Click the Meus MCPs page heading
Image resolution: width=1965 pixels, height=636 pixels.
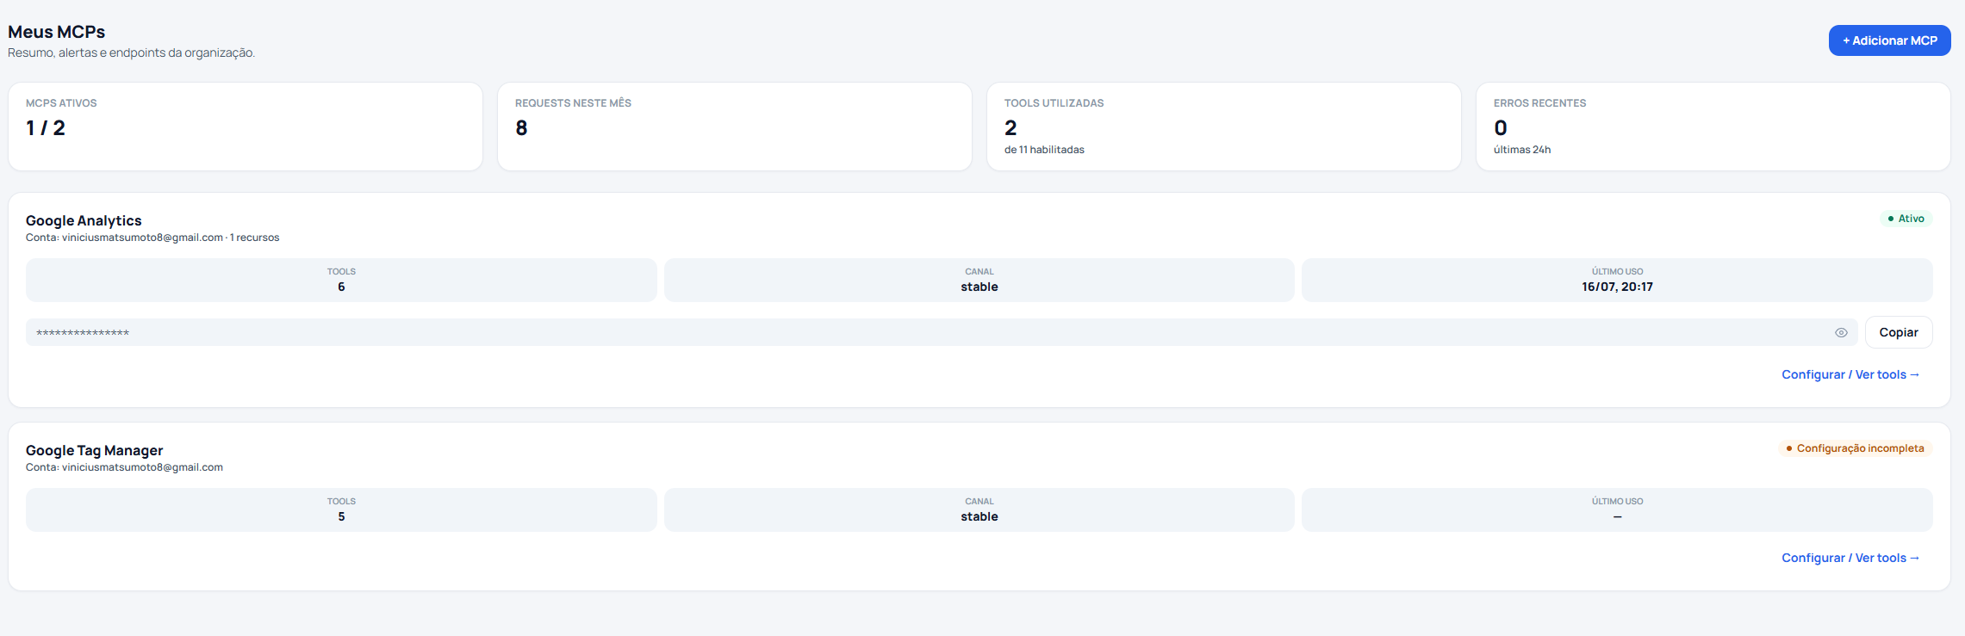pyautogui.click(x=57, y=32)
